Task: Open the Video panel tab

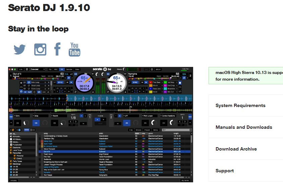Action: [x=77, y=69]
